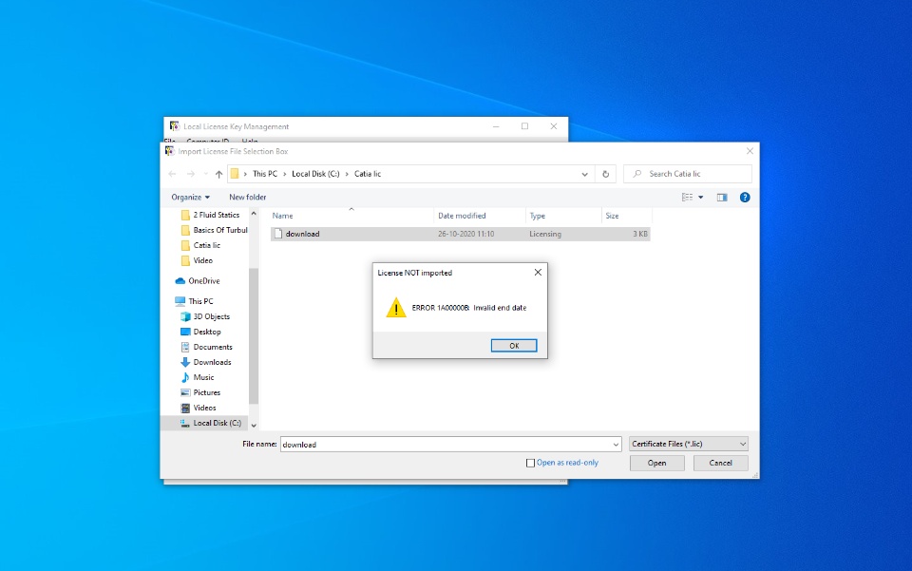Click the Open button
This screenshot has height=571, width=912.
pyautogui.click(x=656, y=463)
